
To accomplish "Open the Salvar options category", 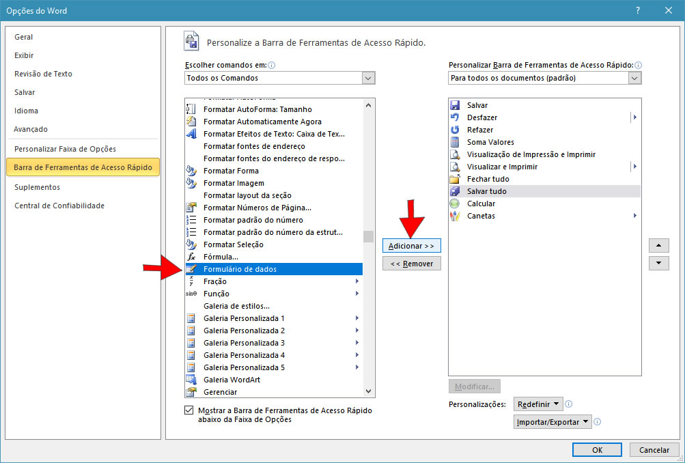I will point(25,93).
